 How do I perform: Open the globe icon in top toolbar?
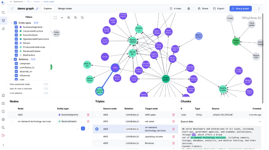pyautogui.click(x=189, y=9)
